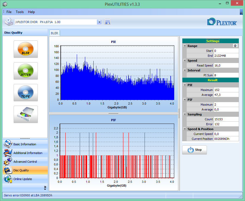Click PIF Average value 0,0

(x=226, y=109)
